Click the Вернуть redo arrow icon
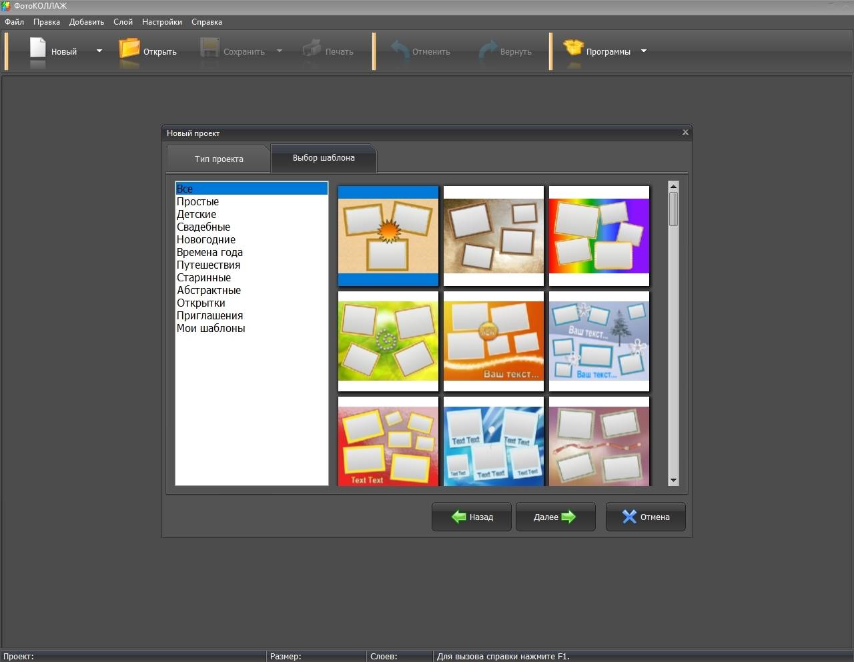This screenshot has height=662, width=854. pyautogui.click(x=488, y=49)
